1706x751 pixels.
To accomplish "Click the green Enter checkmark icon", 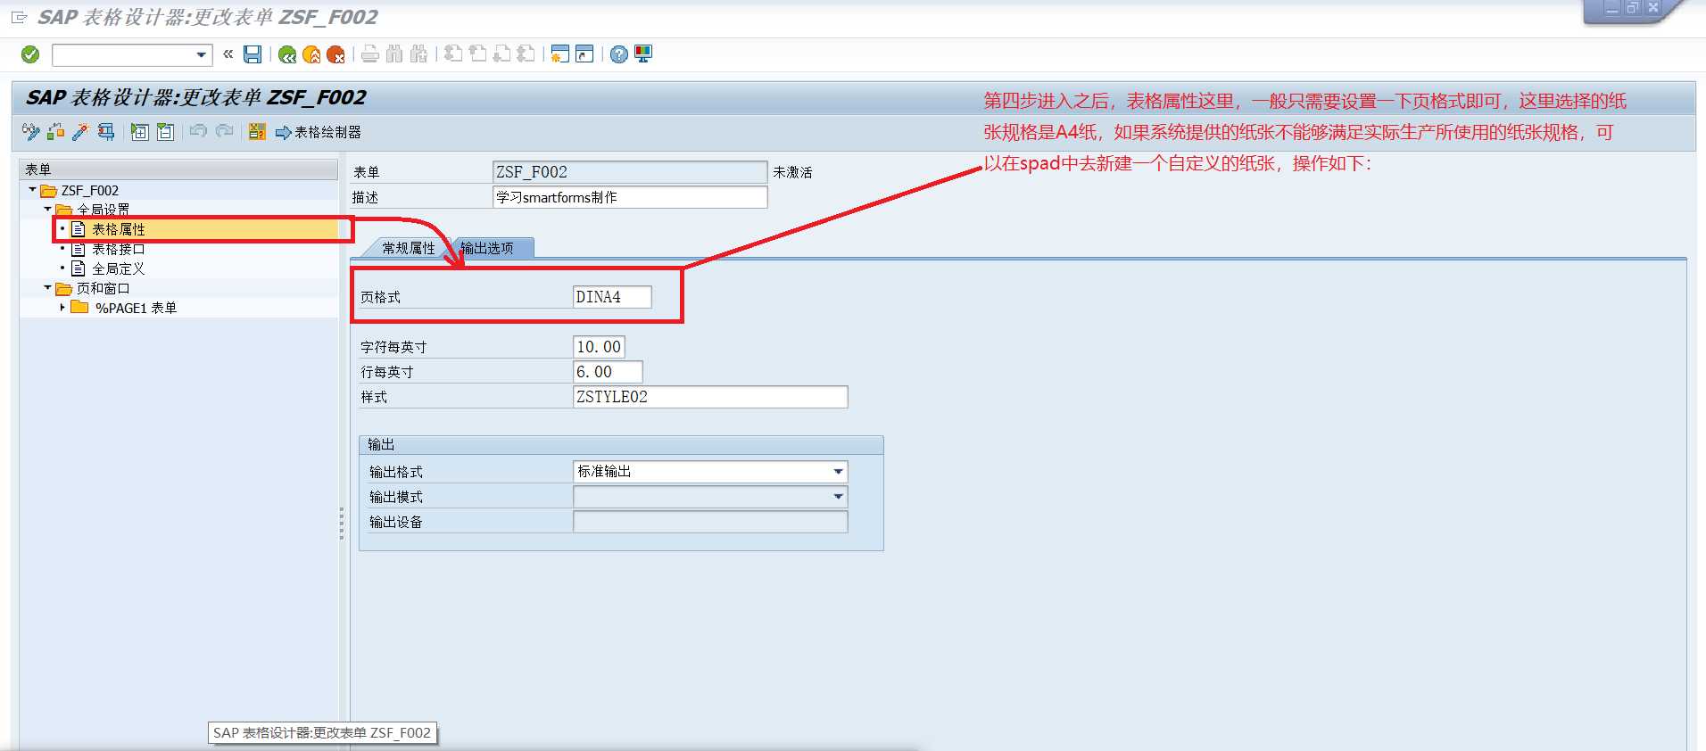I will (x=30, y=55).
